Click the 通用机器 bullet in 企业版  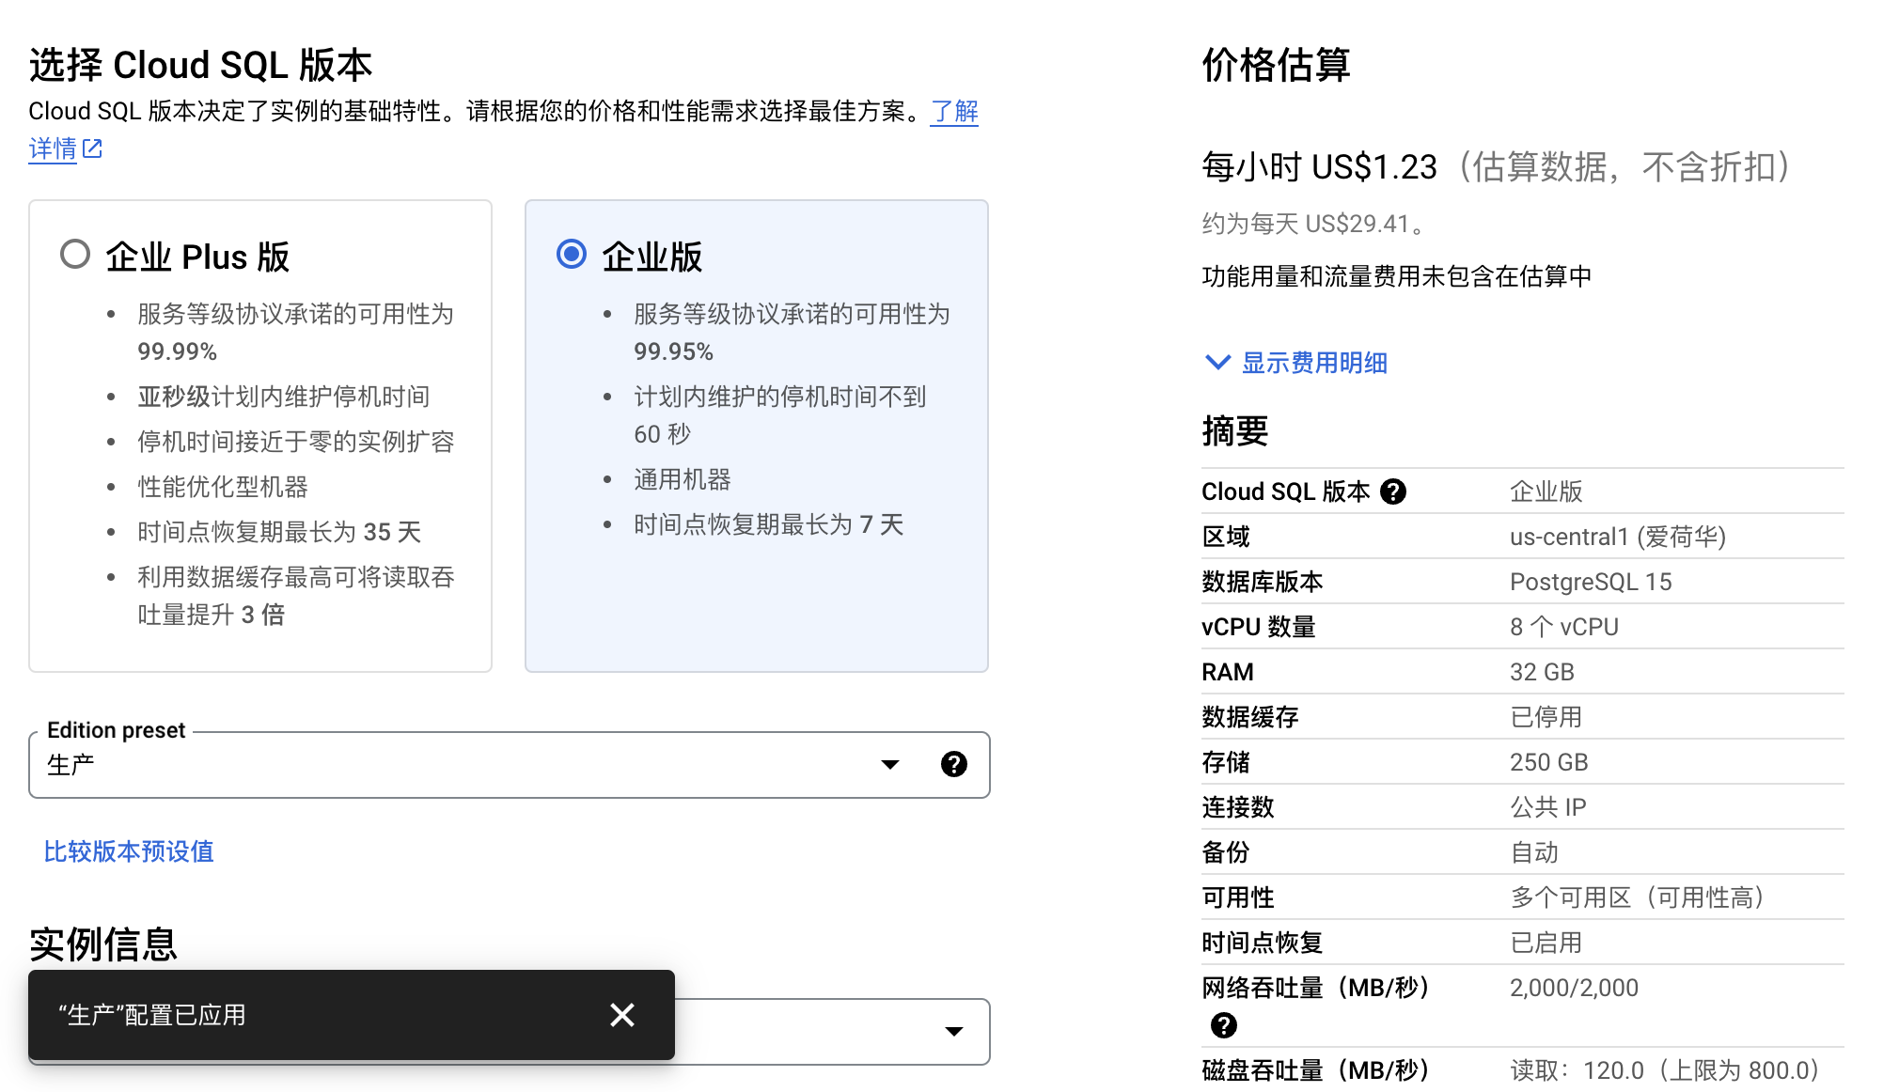[683, 479]
